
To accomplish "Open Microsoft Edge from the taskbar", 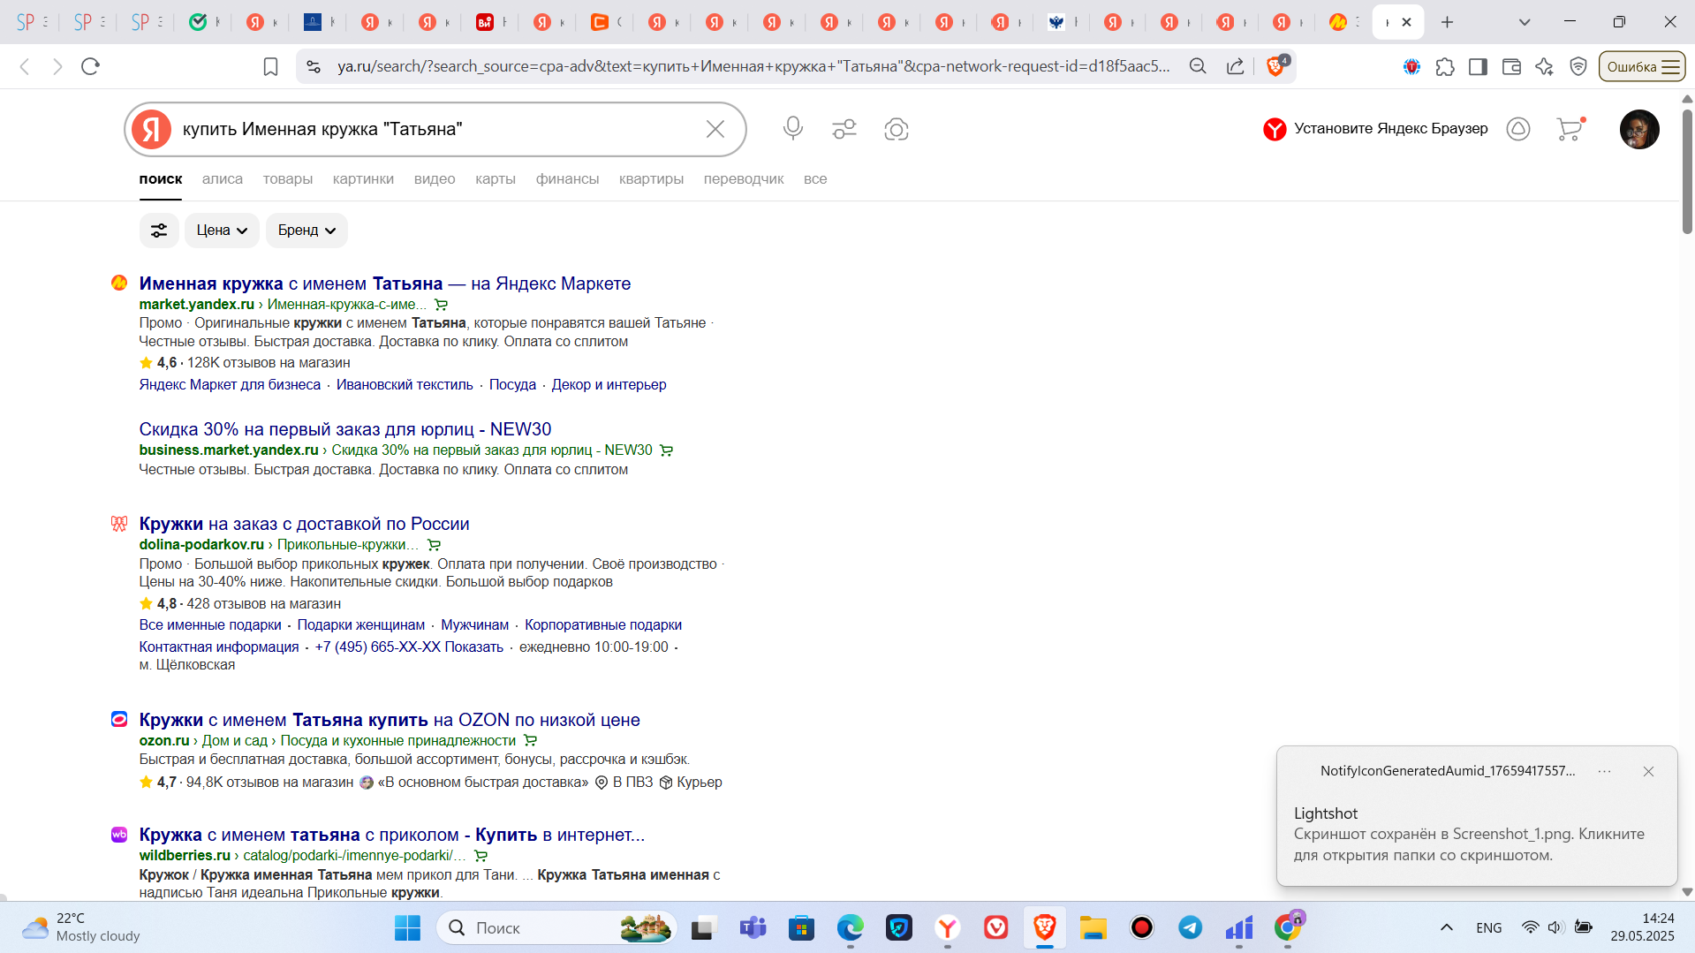I will (851, 927).
